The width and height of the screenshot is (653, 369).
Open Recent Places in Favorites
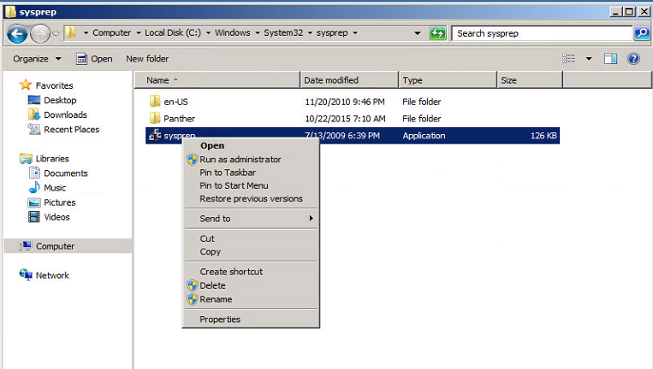click(71, 129)
